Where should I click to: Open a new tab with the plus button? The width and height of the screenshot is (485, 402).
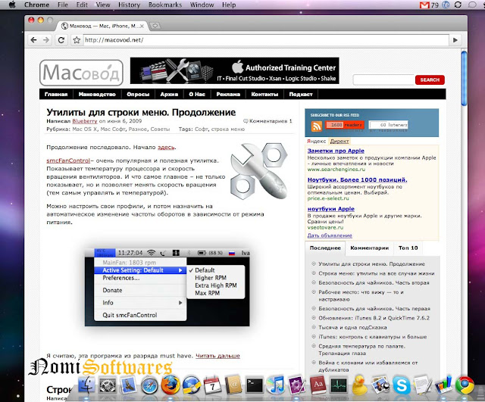155,26
